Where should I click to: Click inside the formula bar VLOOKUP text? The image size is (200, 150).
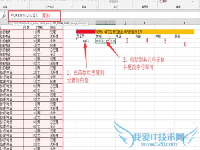(24, 15)
